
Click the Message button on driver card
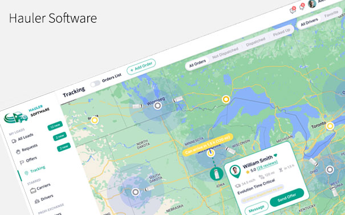[x=257, y=208]
